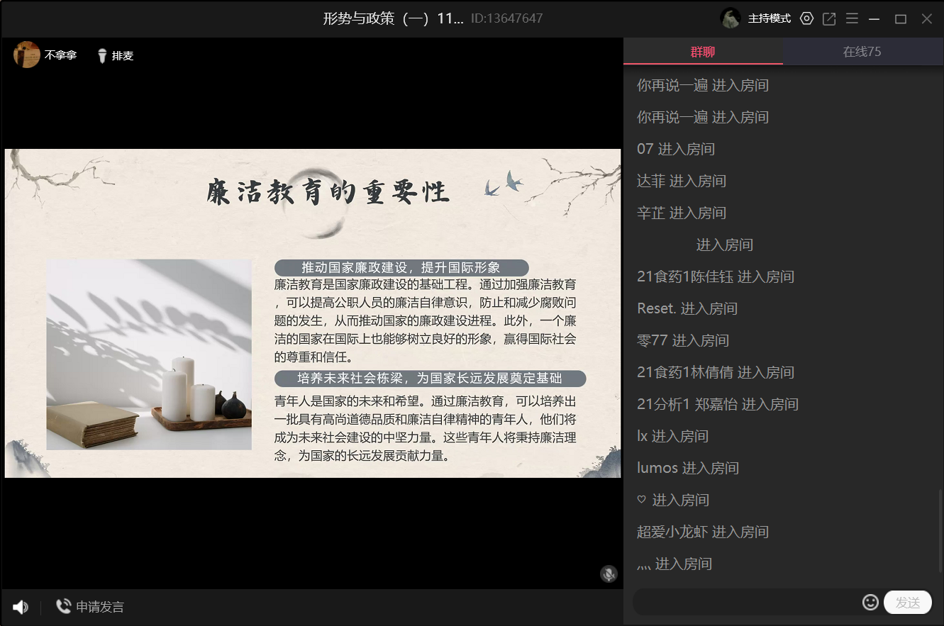Click the phone icon to request speaking
944x626 pixels.
(x=63, y=606)
